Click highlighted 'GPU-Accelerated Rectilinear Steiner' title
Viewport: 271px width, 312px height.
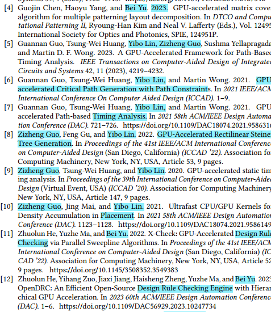coord(214,134)
